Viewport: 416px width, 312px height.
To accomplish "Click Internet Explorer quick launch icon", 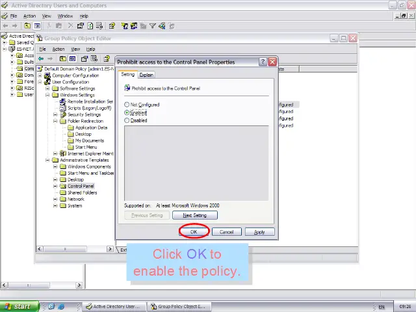I will click(x=52, y=306).
